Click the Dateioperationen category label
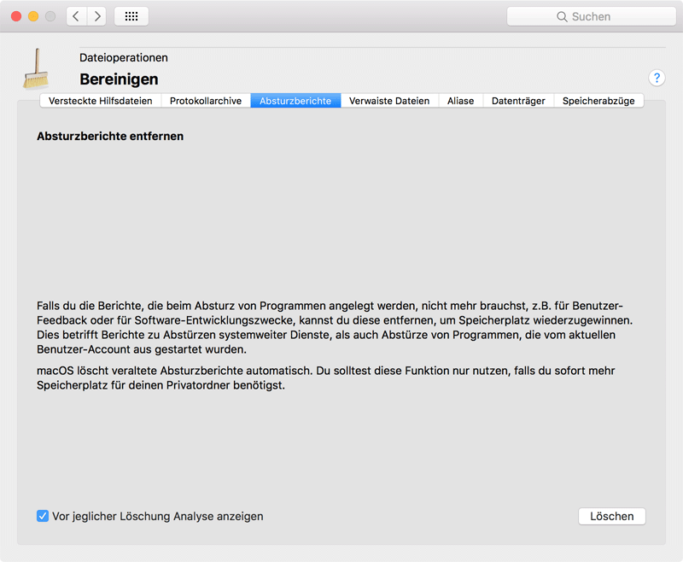Image resolution: width=683 pixels, height=562 pixels. coord(124,57)
